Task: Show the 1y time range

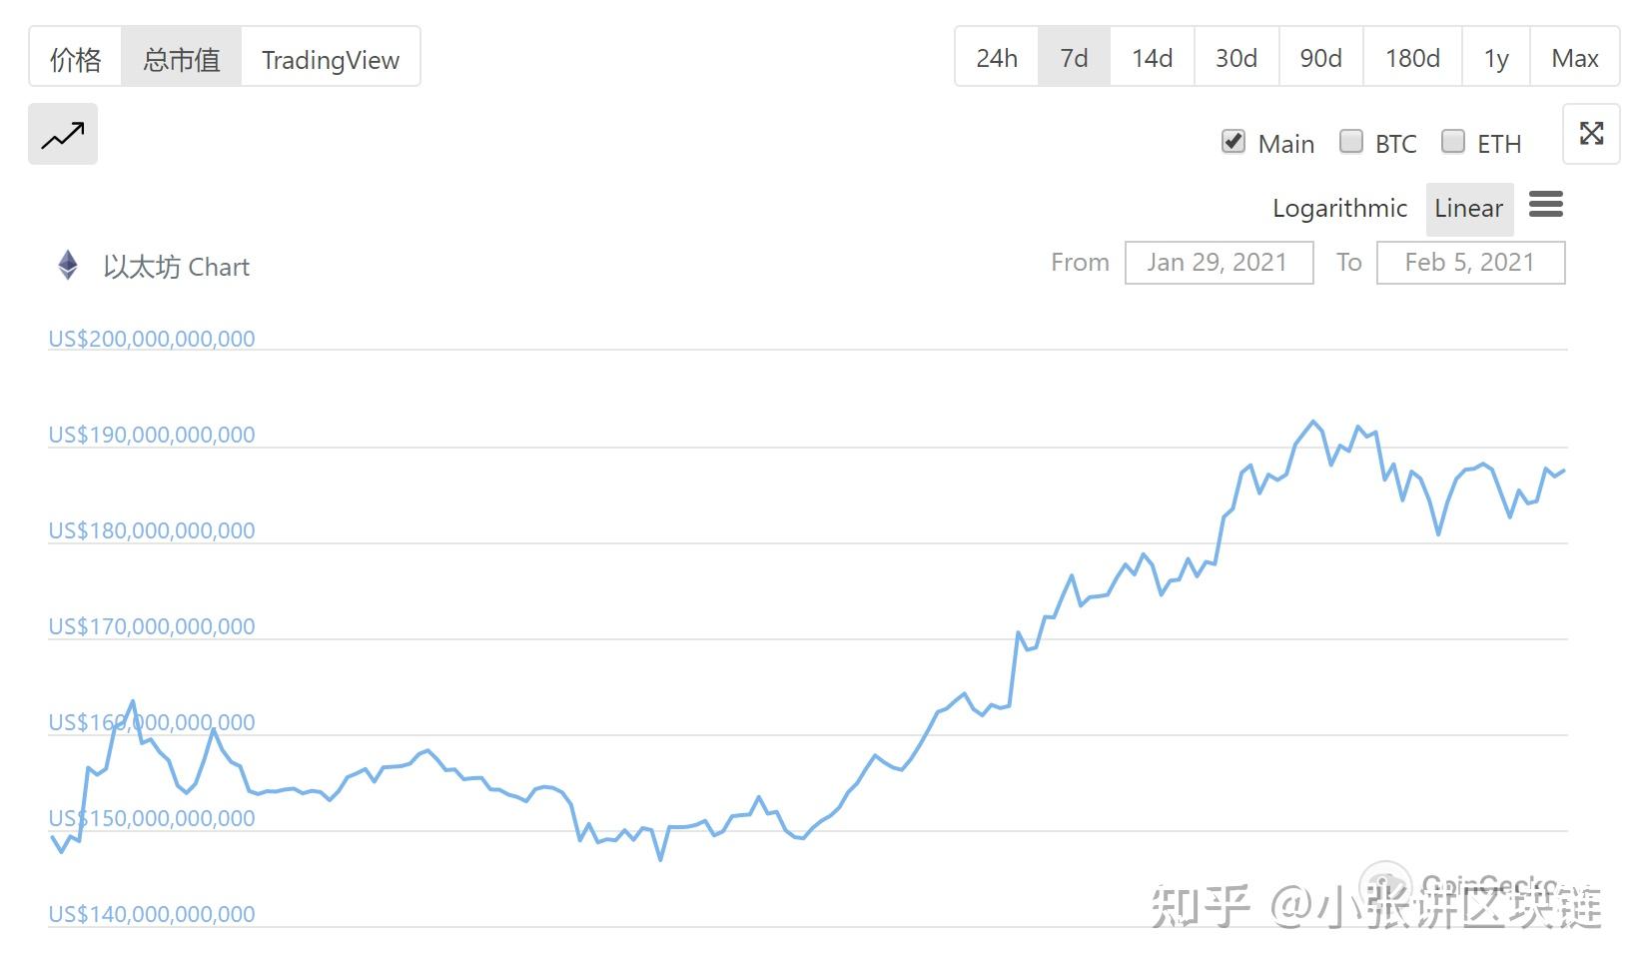Action: coord(1496,58)
